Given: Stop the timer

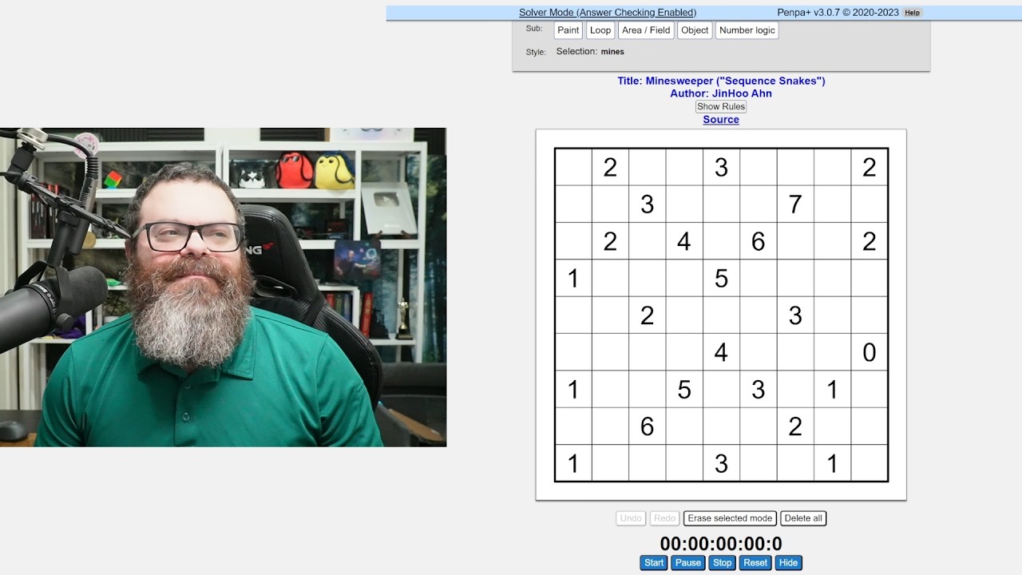Looking at the screenshot, I should point(722,563).
